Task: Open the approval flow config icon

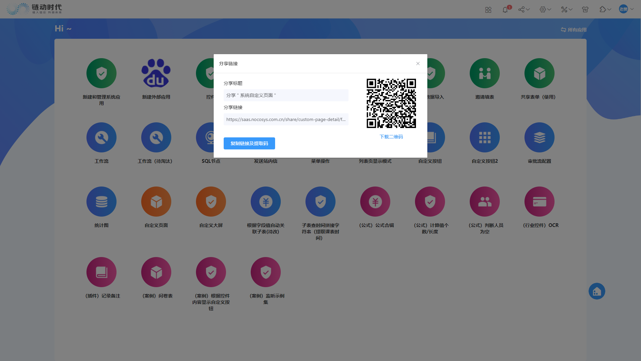Action: click(540, 137)
